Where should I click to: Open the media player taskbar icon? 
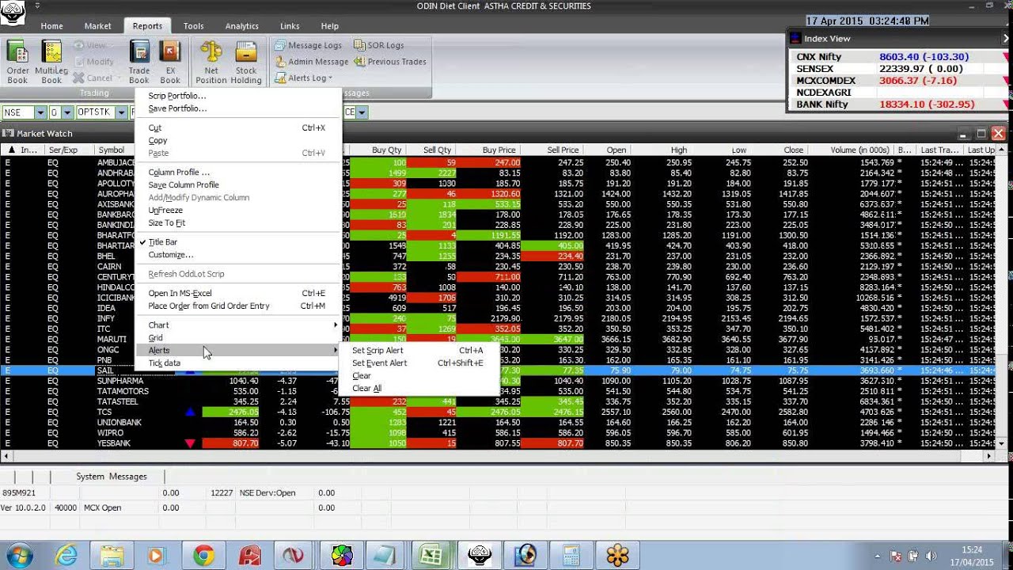coord(156,555)
